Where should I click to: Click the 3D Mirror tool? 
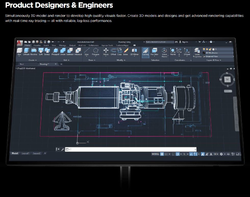click(134, 51)
